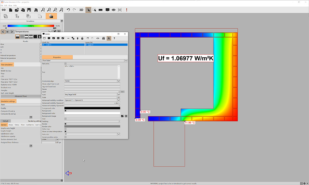Select the Flow simulation tab
The height and width of the screenshot is (185, 309).
7,64
